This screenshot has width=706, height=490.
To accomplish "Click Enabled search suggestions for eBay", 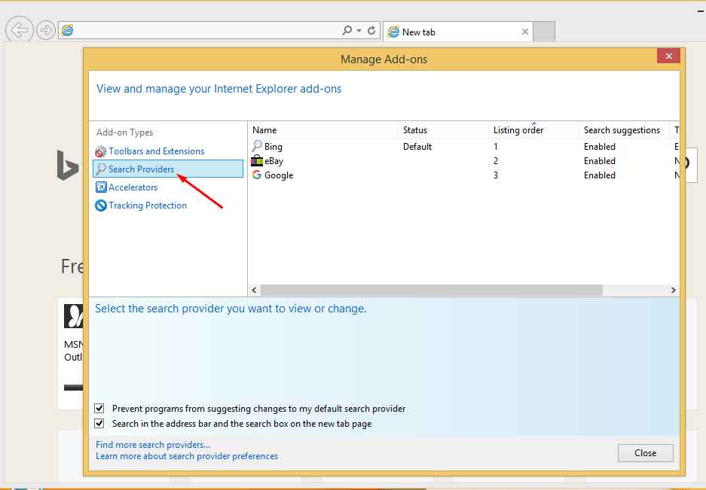I will [x=599, y=161].
